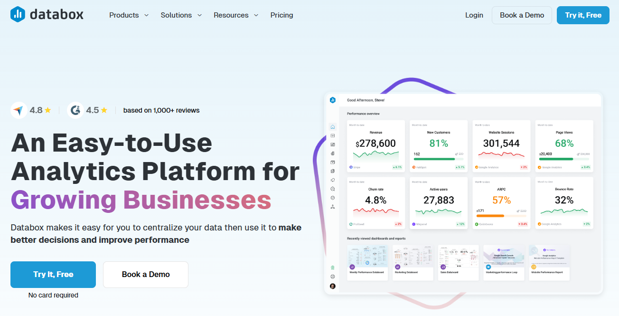Image resolution: width=619 pixels, height=316 pixels.
Task: Click the yellow badge on the Website Performance Report thumbnail
Action: pos(534,267)
